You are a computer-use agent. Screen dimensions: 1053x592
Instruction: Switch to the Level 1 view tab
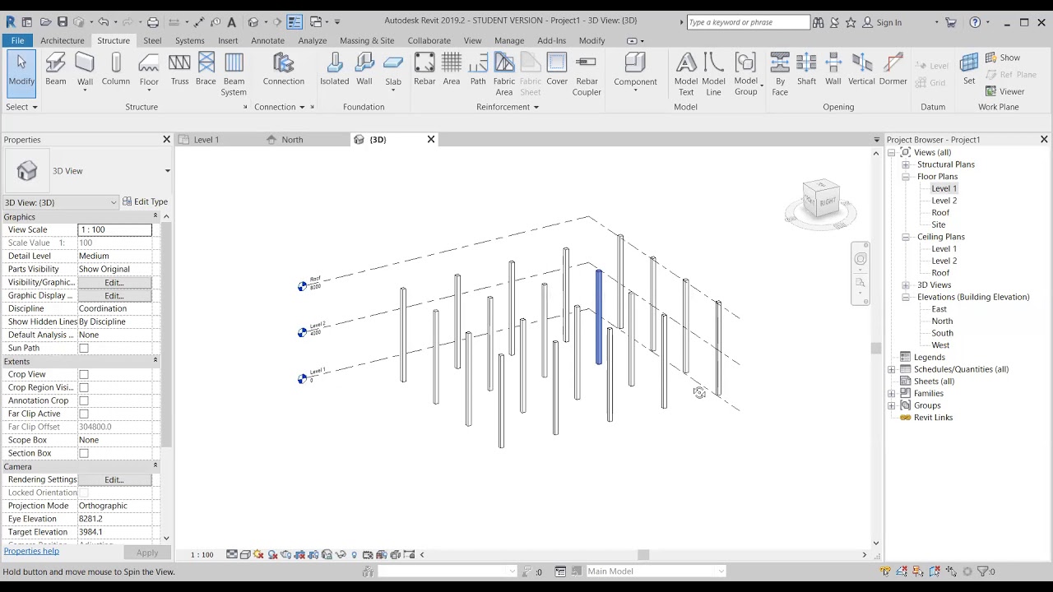[206, 140]
